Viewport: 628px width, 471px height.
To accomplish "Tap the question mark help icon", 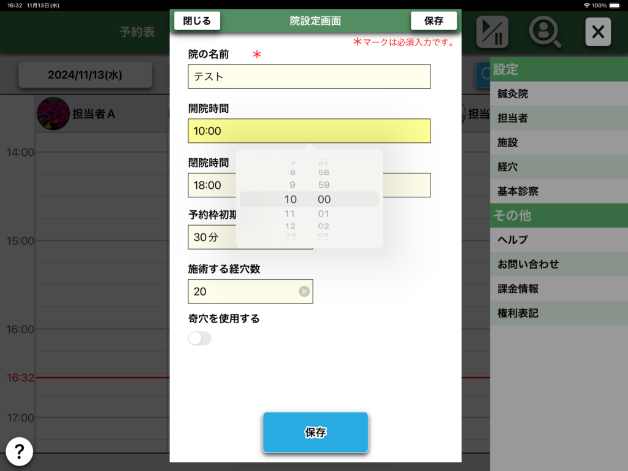I will pos(20,452).
